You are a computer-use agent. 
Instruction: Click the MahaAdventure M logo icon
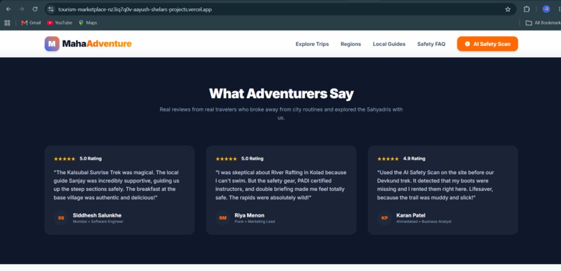pos(52,44)
